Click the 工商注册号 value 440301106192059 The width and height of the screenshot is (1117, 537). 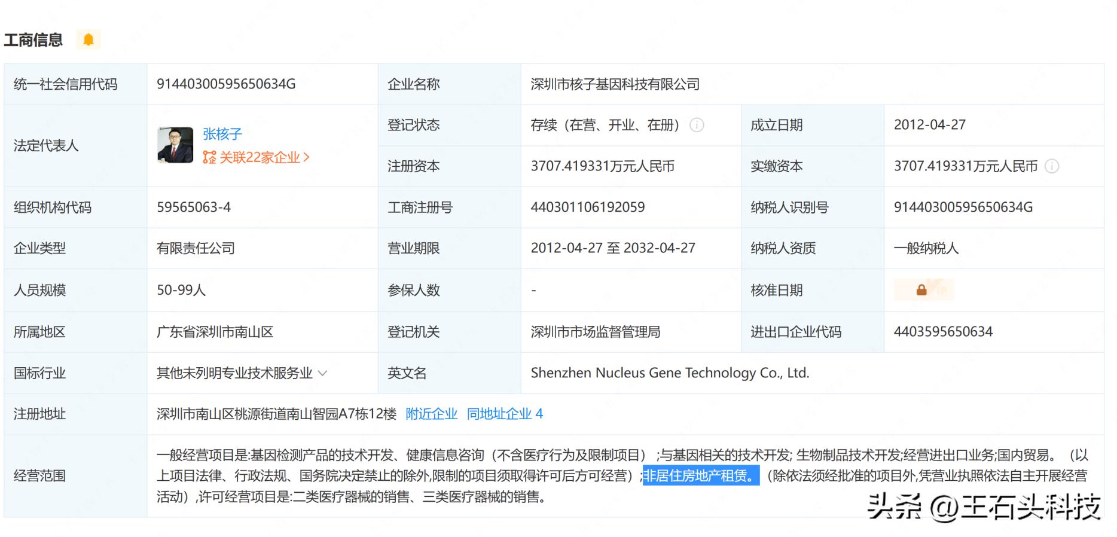coord(587,208)
